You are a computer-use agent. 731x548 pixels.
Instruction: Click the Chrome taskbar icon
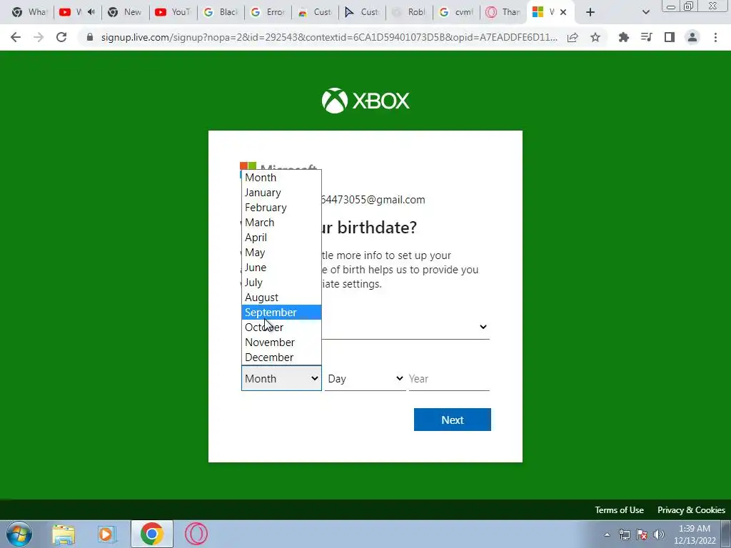(152, 534)
